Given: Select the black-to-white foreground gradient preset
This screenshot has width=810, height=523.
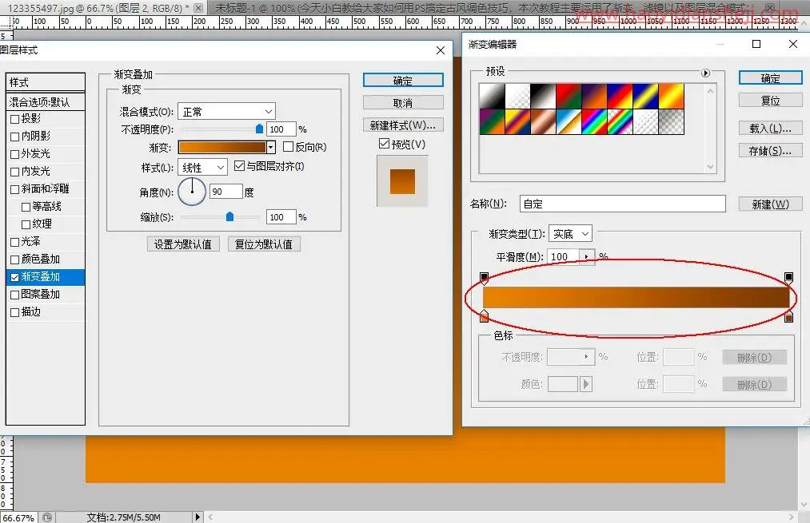Looking at the screenshot, I should click(492, 97).
